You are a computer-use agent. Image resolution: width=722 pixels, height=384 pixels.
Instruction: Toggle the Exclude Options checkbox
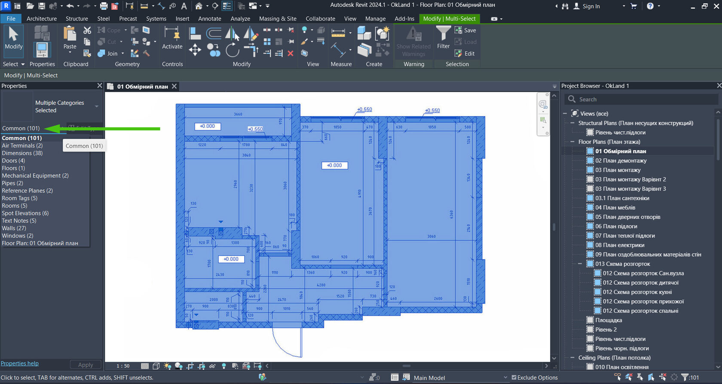click(x=514, y=378)
